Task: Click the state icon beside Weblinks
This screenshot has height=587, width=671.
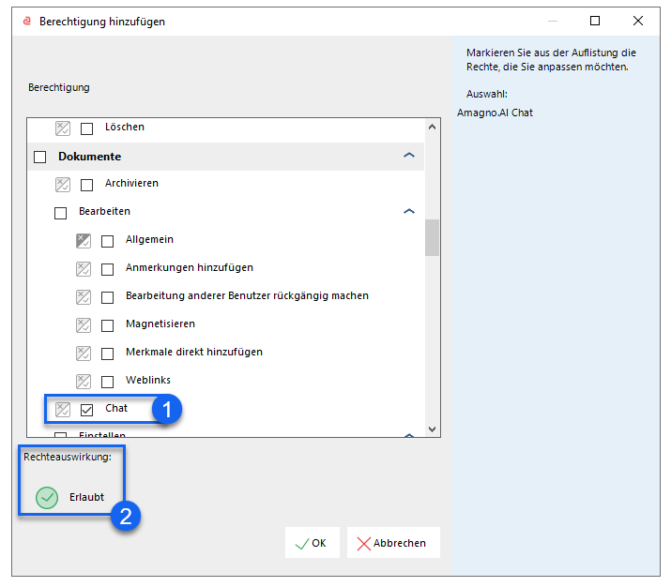Action: click(x=84, y=382)
